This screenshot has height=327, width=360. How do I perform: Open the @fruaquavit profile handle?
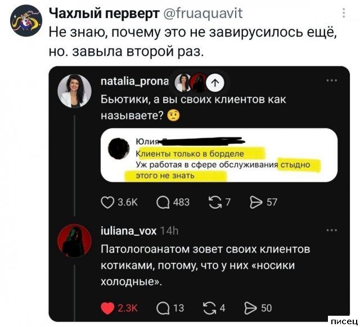coord(202,13)
